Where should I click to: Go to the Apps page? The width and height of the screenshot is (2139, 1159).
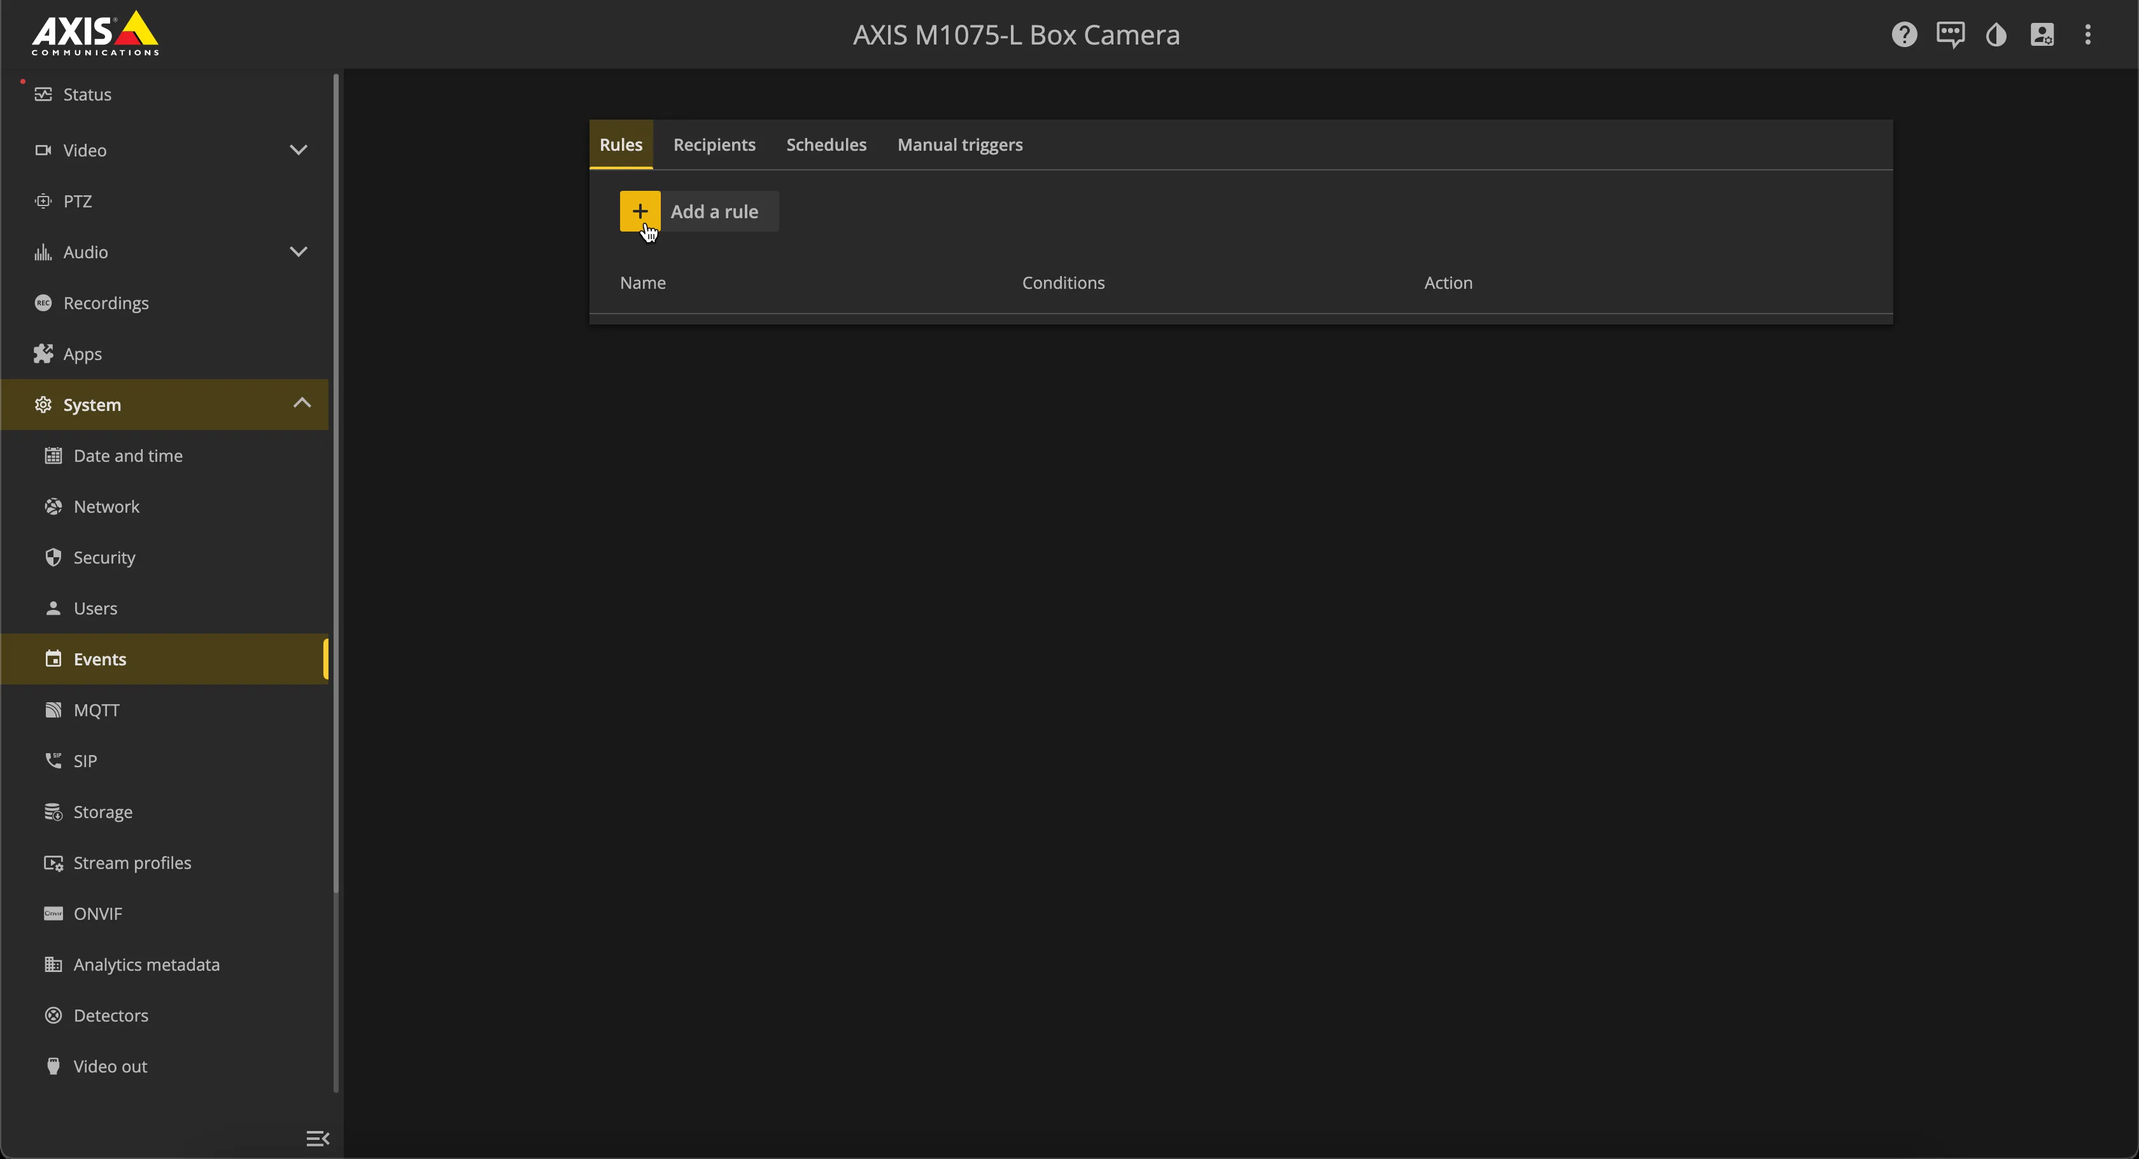[164, 354]
